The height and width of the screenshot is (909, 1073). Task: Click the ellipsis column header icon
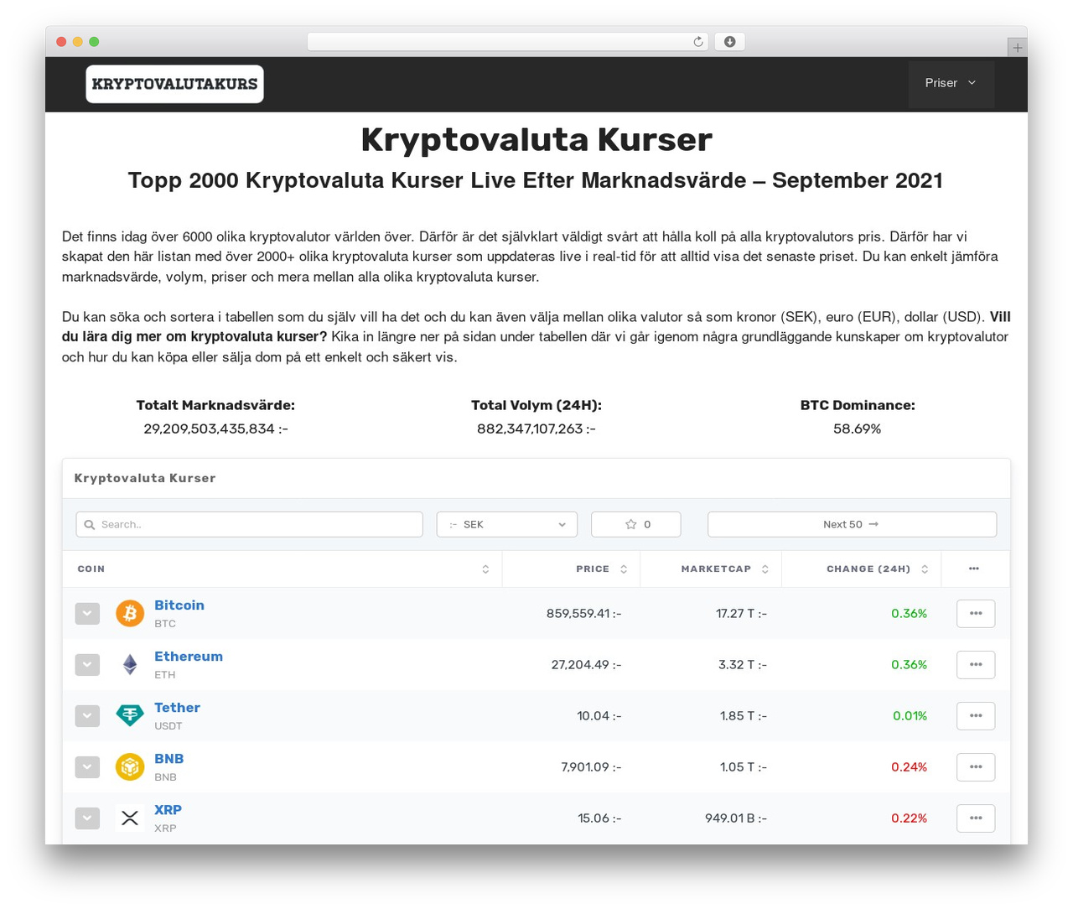pos(974,569)
